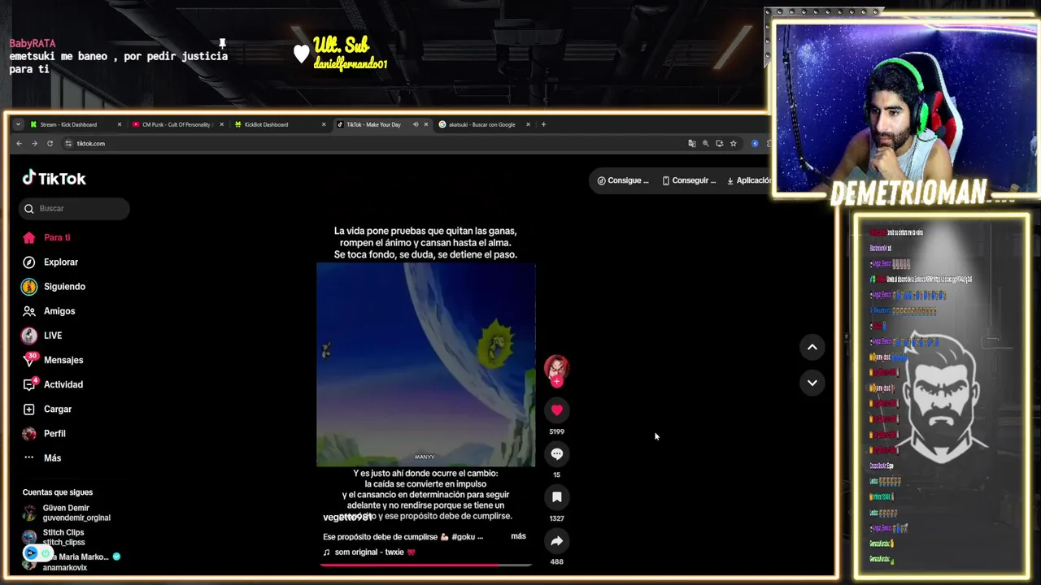The width and height of the screenshot is (1041, 585).
Task: Open a new browser tab
Action: point(544,124)
